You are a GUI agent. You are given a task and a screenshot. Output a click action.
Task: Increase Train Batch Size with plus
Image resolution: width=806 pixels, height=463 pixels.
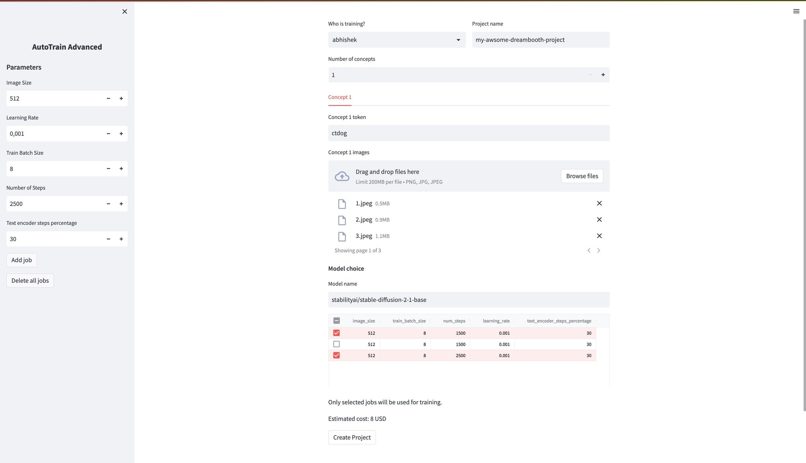[x=121, y=169]
